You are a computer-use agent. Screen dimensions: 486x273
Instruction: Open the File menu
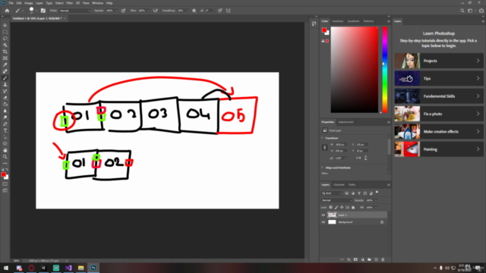point(11,3)
